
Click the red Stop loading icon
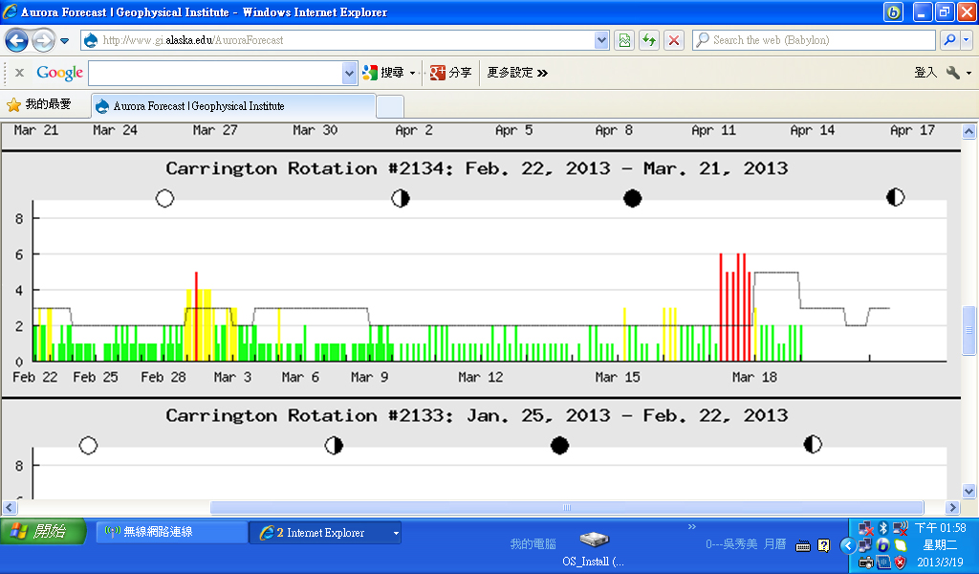pyautogui.click(x=674, y=40)
